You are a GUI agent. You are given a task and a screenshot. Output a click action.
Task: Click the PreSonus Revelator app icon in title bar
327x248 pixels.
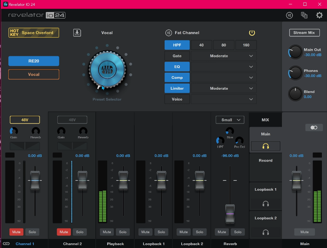[x=5, y=4]
